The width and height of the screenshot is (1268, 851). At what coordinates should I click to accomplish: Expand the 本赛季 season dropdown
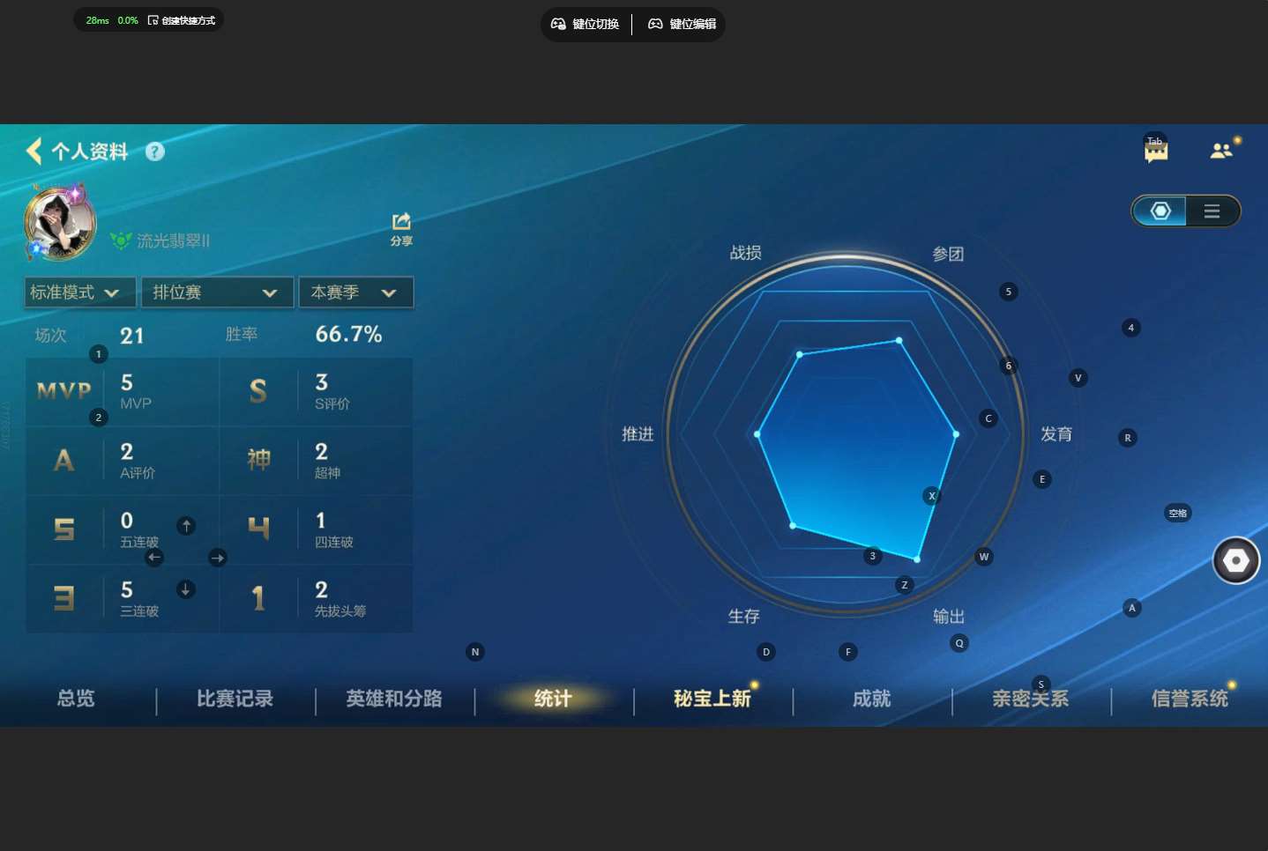pos(355,292)
